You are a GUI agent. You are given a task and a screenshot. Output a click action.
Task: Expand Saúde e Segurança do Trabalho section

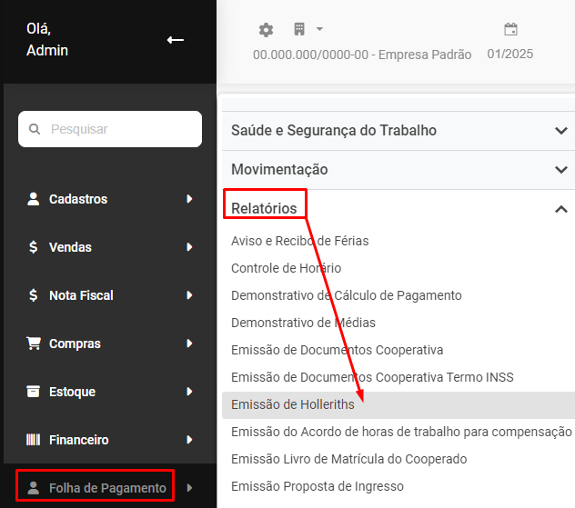[x=560, y=131]
